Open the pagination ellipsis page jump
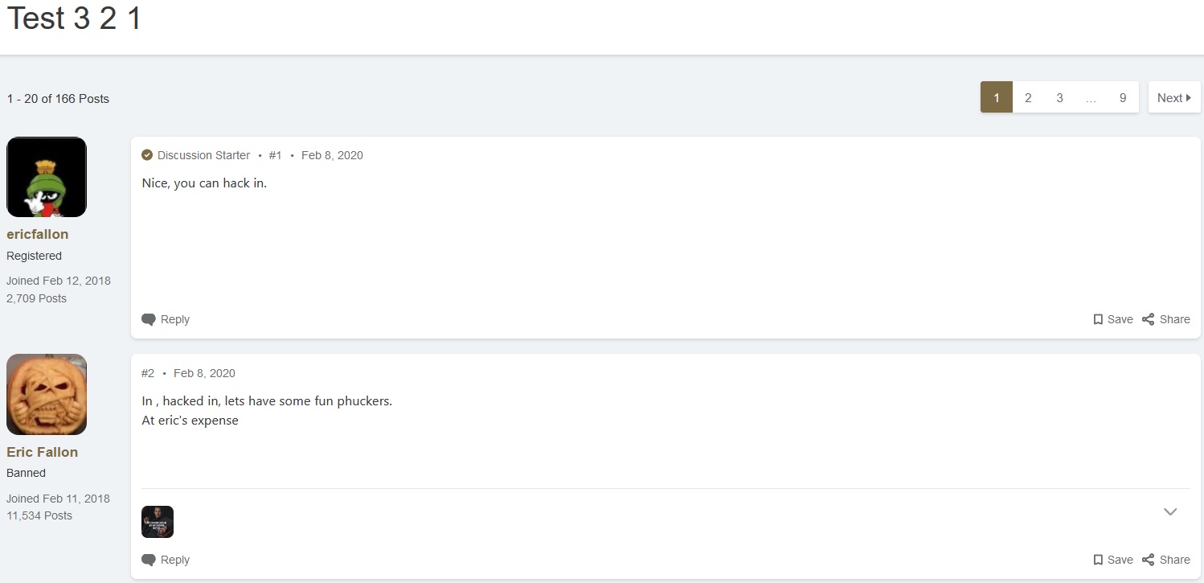The width and height of the screenshot is (1204, 583). coord(1091,97)
